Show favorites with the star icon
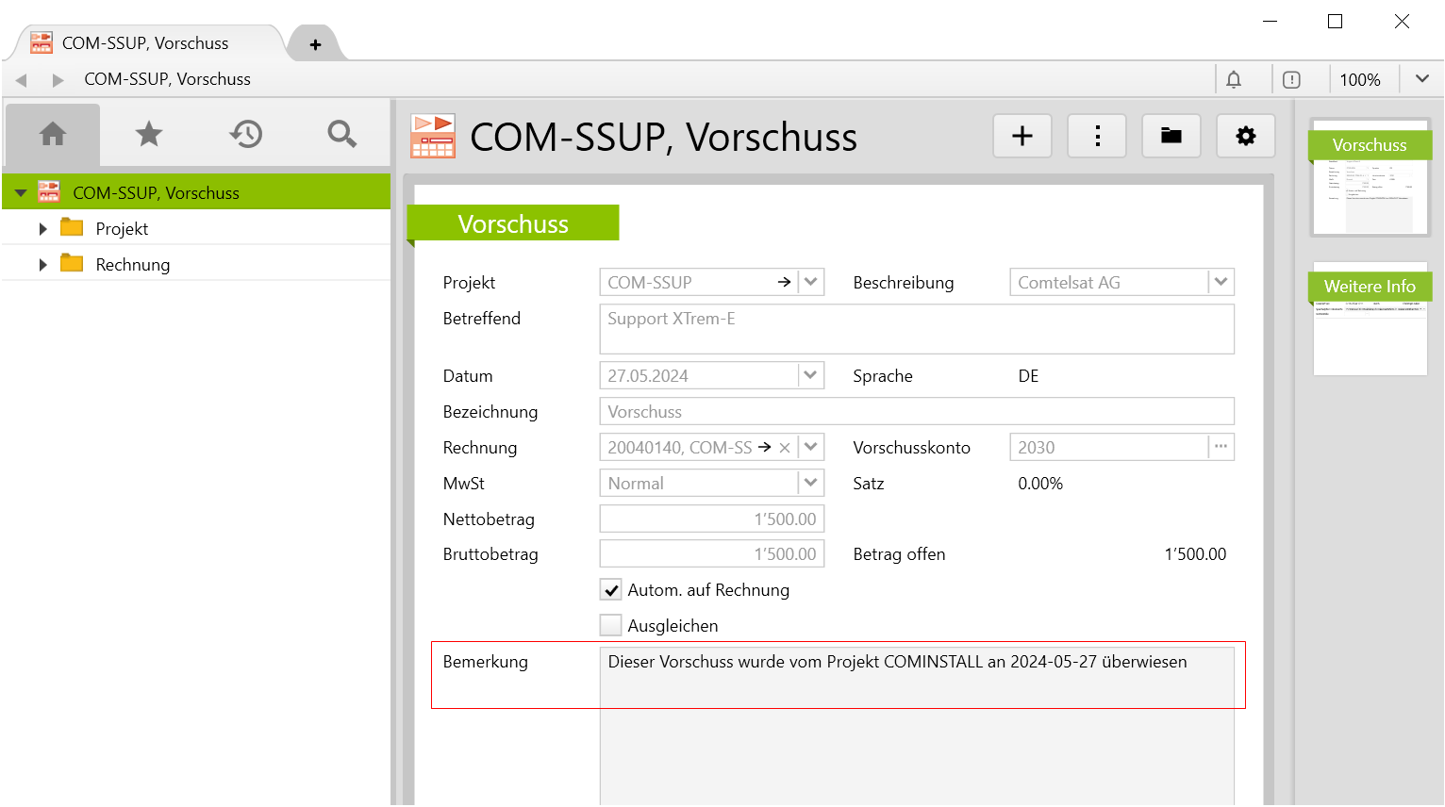The width and height of the screenshot is (1445, 807). 149,135
